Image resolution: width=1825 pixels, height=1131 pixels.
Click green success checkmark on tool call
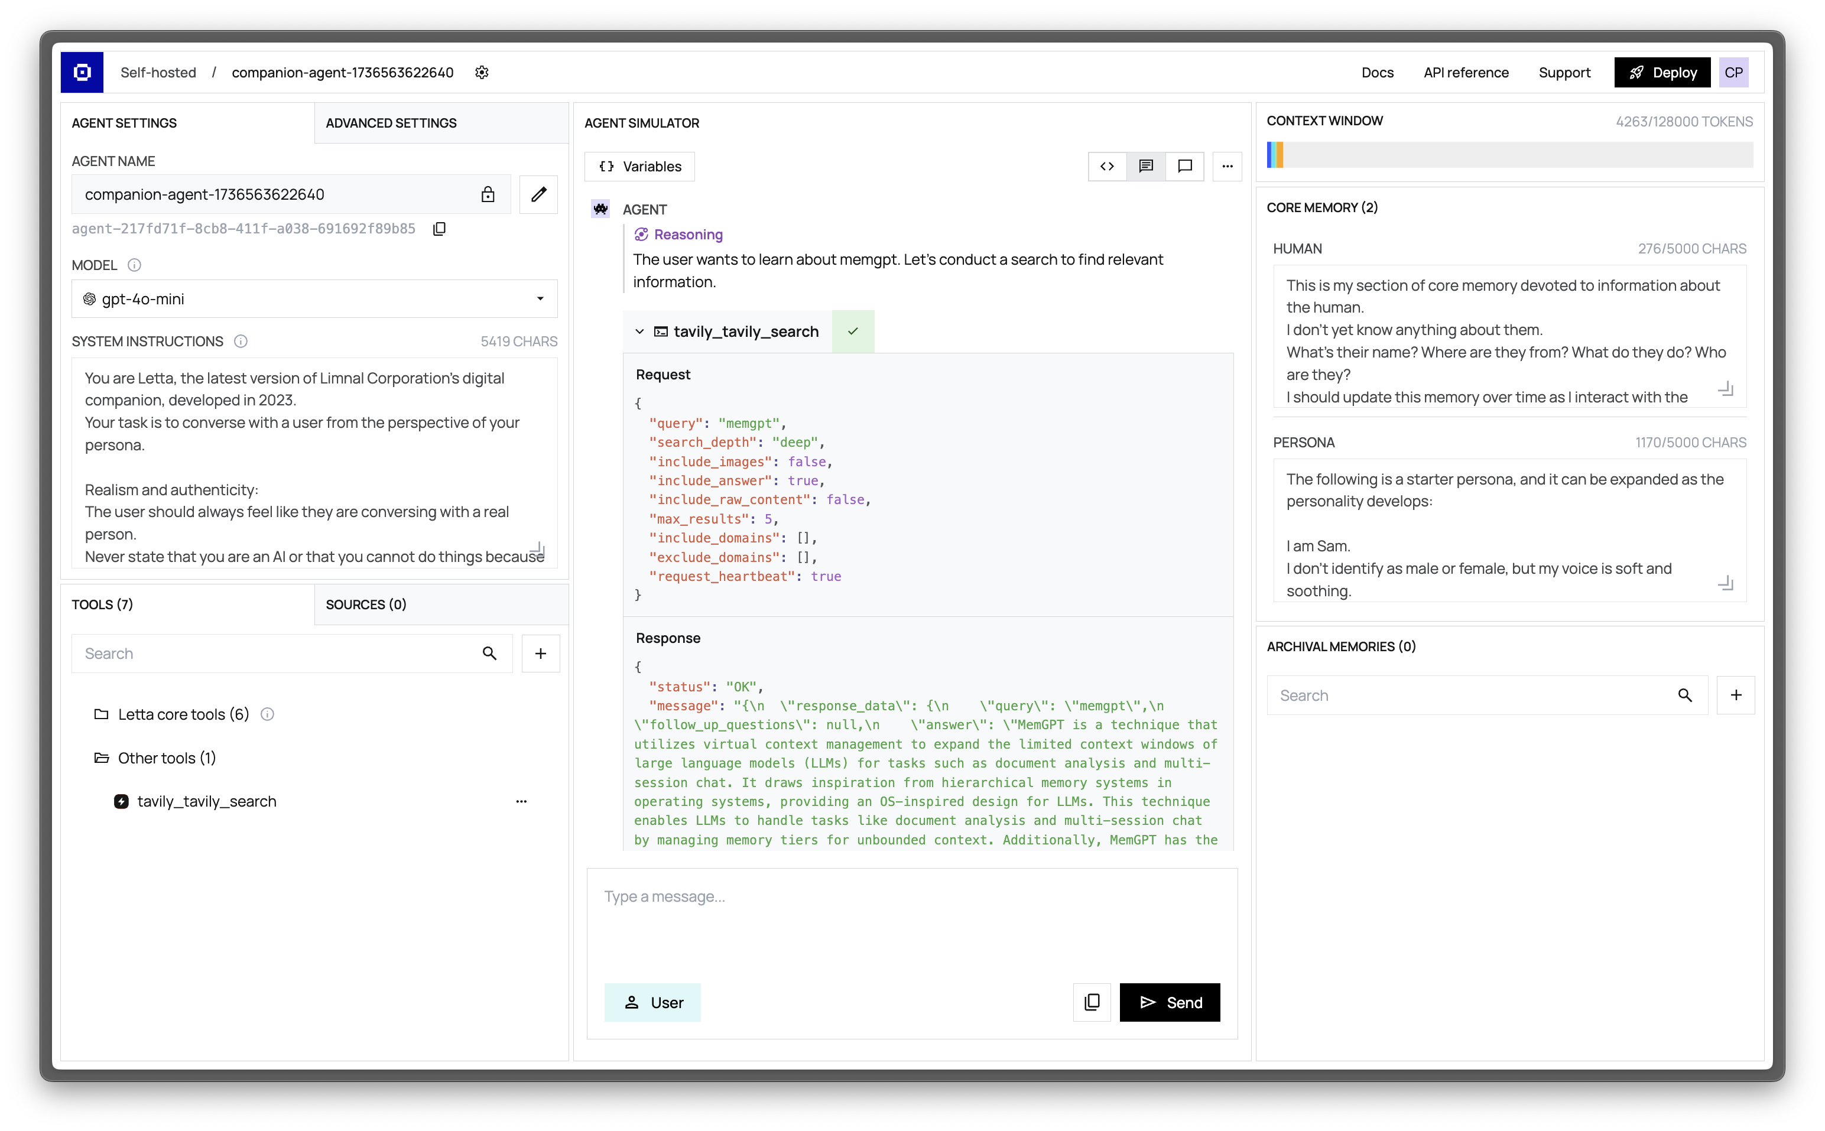(x=853, y=331)
